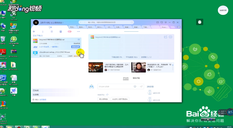This screenshot has width=233, height=128.
Task: Open the 已完成 completed section
Action: tap(57, 90)
